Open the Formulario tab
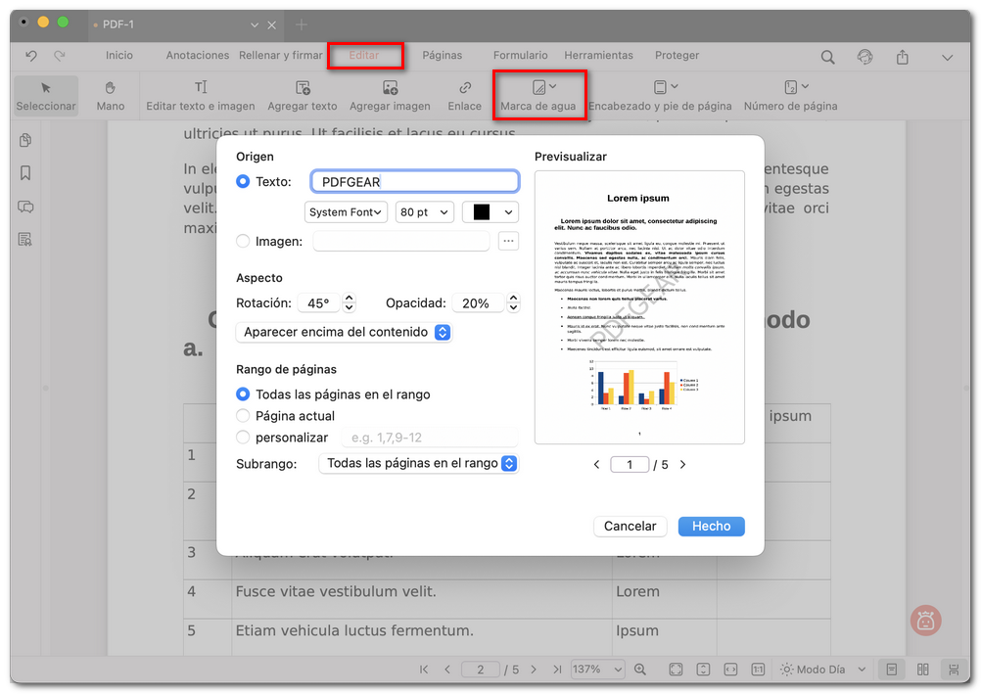This screenshot has height=694, width=981. (520, 55)
